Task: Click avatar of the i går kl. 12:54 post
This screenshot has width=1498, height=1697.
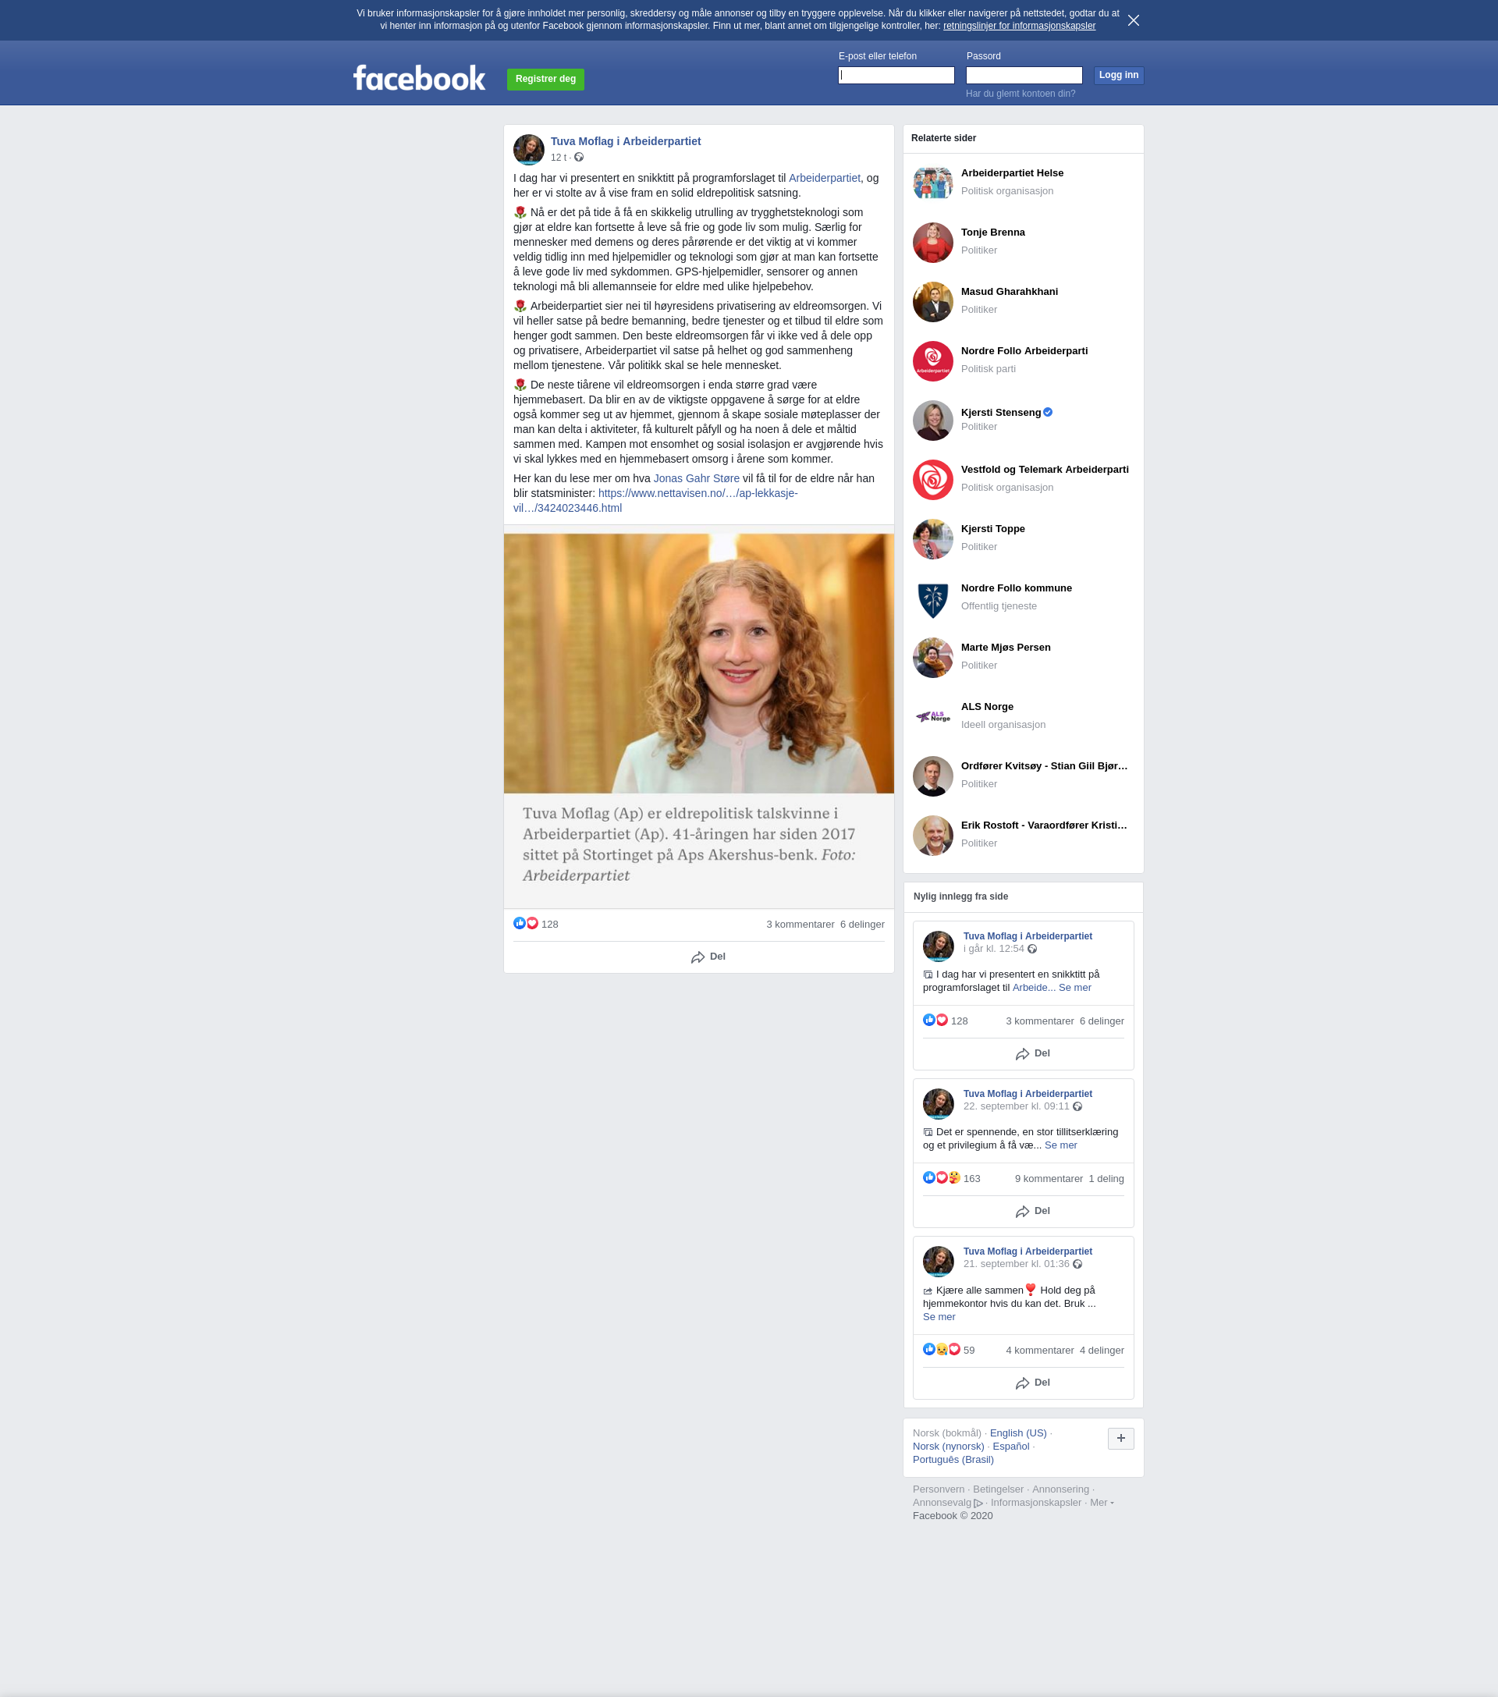Action: 939,946
